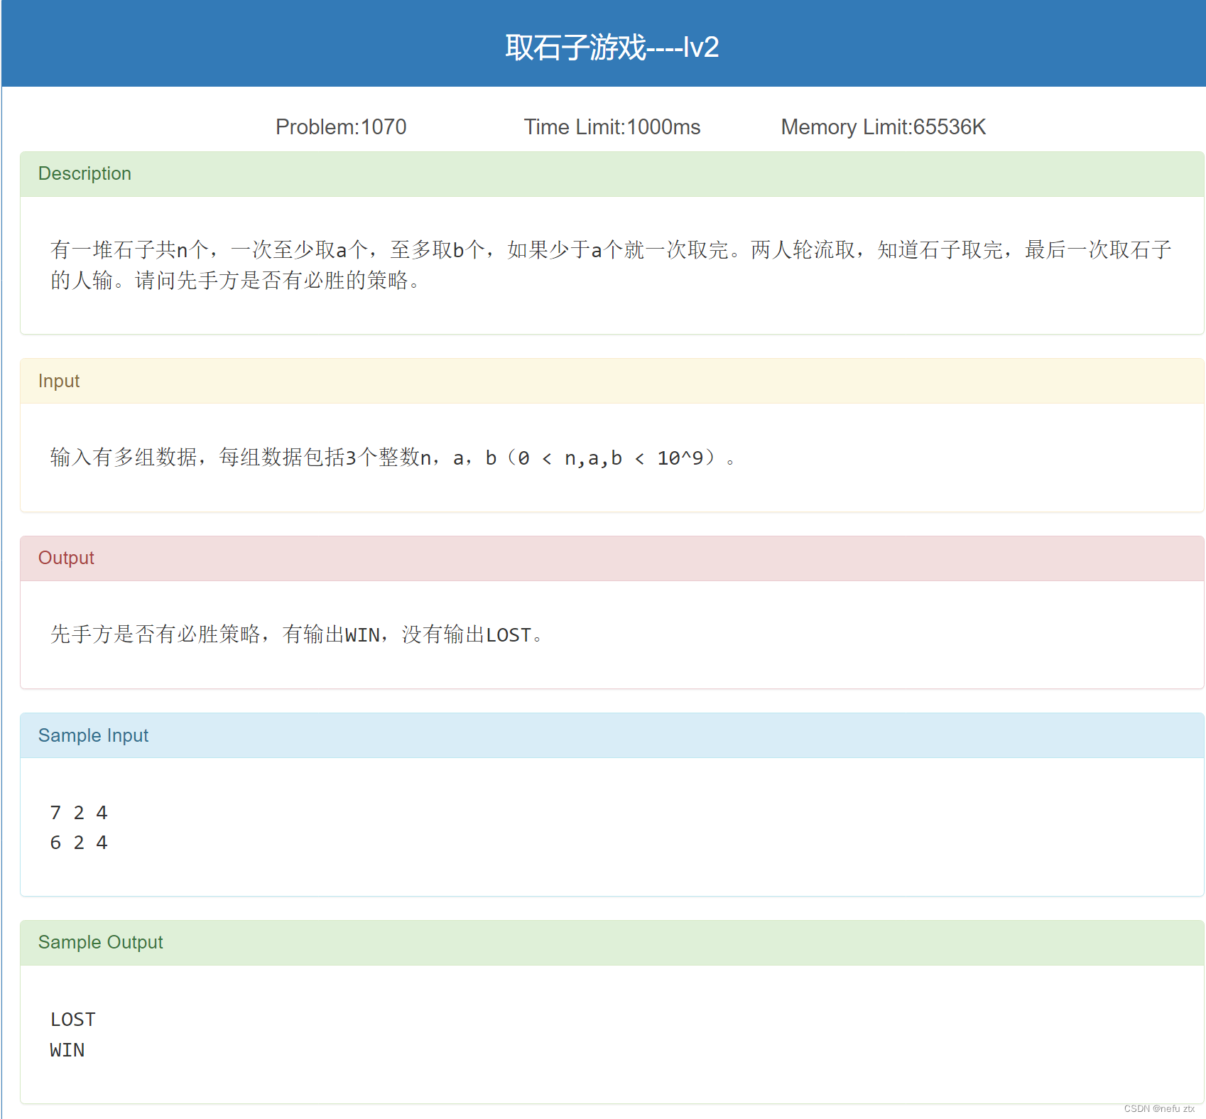1206x1119 pixels.
Task: Collapse the Output section header
Action: [x=66, y=558]
